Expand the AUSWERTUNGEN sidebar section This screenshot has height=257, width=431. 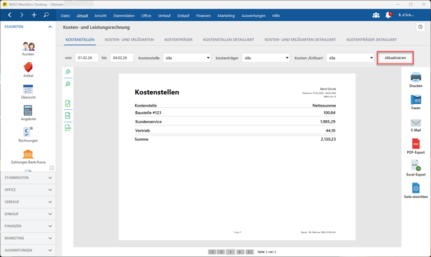pos(28,250)
